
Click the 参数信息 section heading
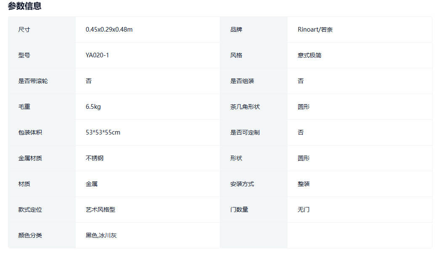[24, 6]
